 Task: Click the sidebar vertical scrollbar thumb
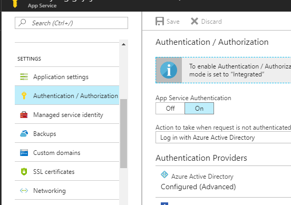[x=123, y=133]
